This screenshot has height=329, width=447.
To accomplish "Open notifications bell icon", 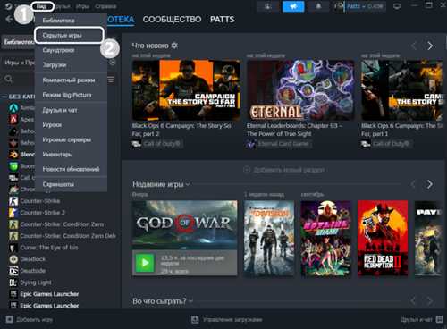I will coord(318,6).
